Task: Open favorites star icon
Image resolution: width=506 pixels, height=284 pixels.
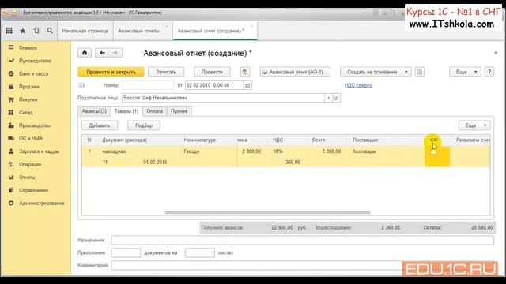Action: (23, 31)
